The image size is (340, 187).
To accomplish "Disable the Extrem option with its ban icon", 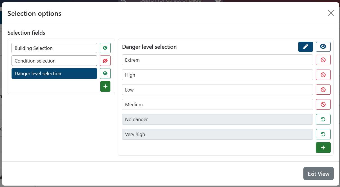I will pos(323,60).
